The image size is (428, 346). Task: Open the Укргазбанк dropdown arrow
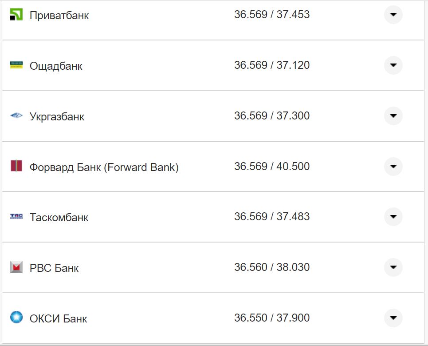(x=393, y=116)
